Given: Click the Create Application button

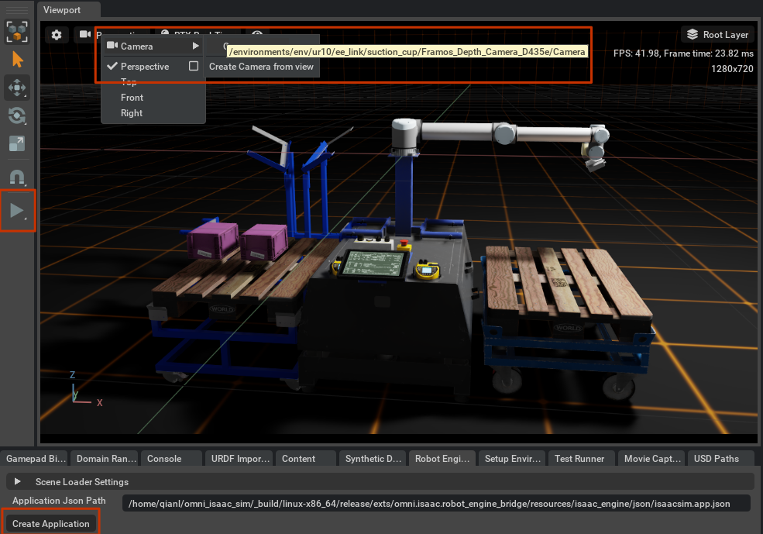Looking at the screenshot, I should [x=51, y=524].
